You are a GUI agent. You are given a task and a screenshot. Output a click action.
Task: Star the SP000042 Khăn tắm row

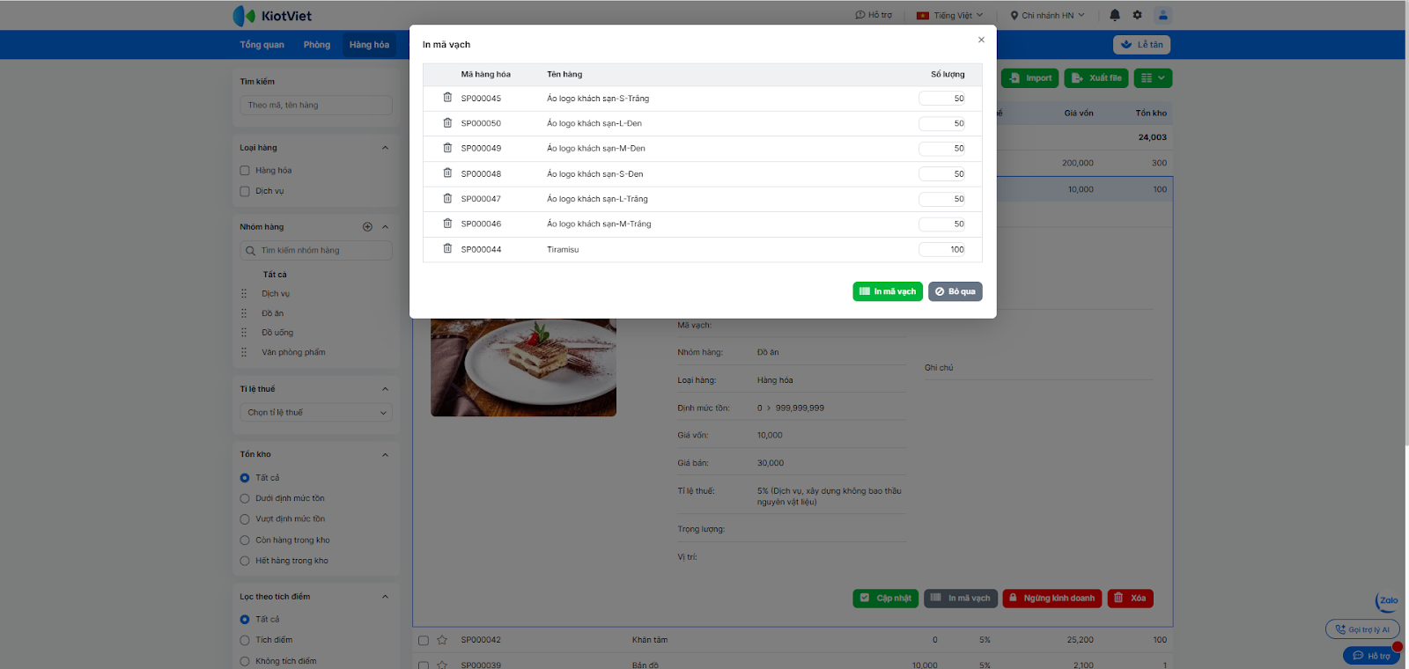point(442,640)
